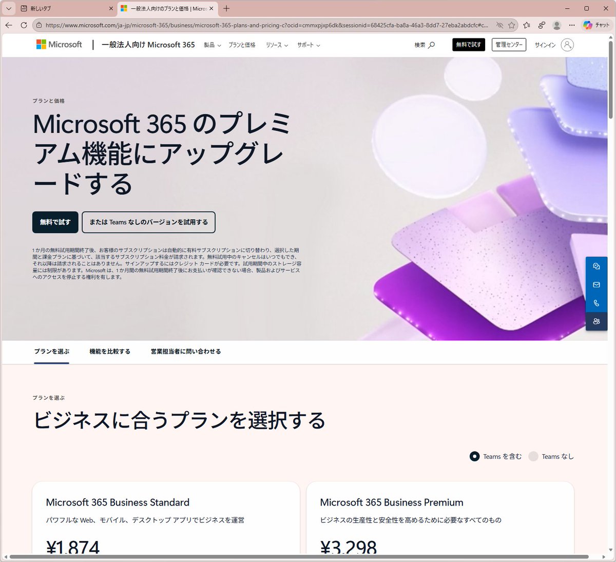Expand the サポート dropdown menu
This screenshot has width=616, height=562.
(309, 45)
